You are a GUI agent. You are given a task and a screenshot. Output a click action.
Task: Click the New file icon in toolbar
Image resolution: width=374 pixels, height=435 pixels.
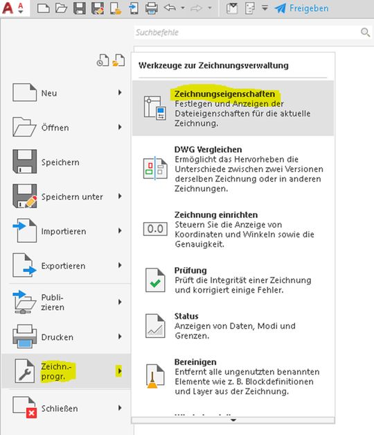coord(44,8)
